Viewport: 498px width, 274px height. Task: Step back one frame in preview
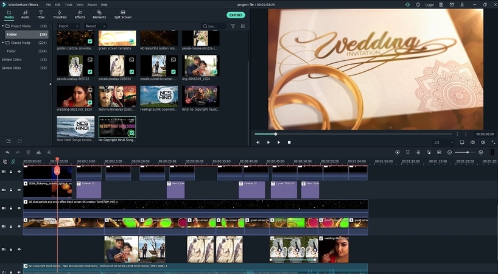[x=258, y=142]
